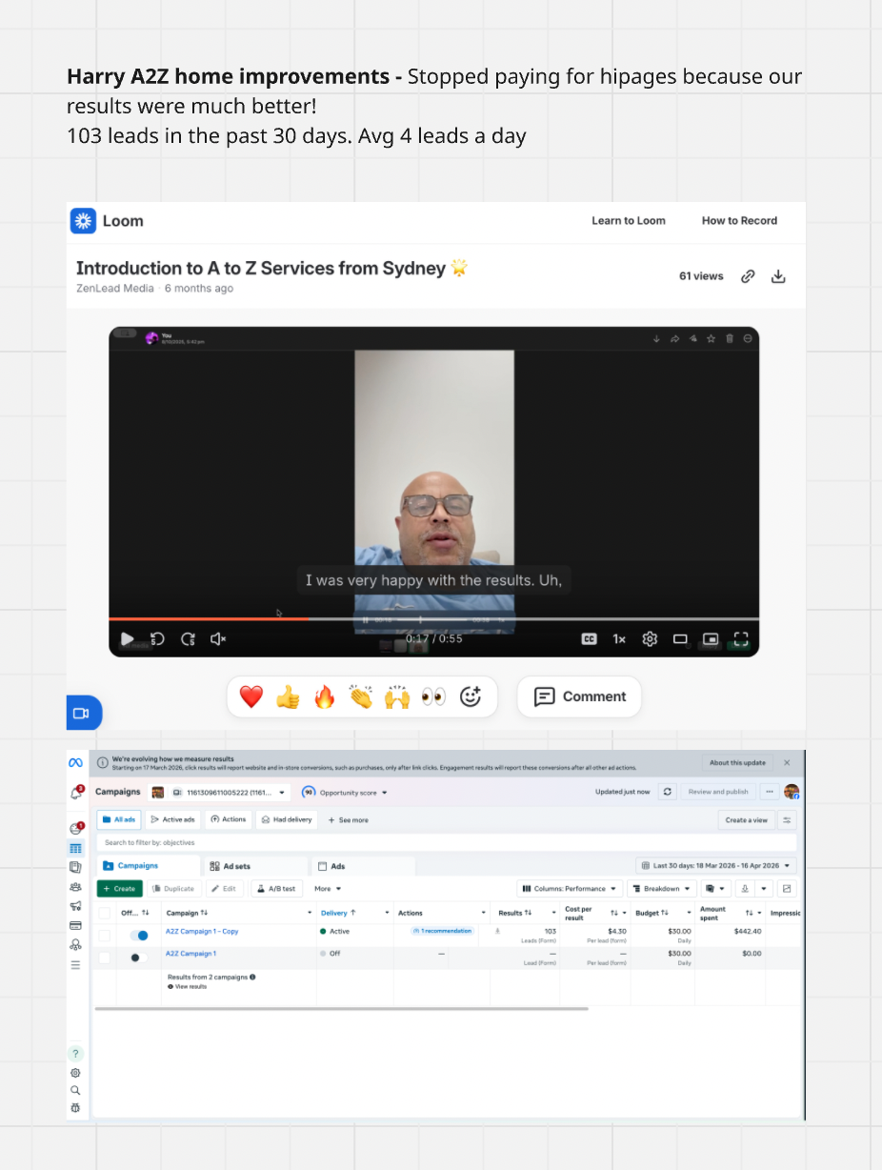Toggle off A2Z Campaign 1 – Copy
The image size is (882, 1170).
point(138,936)
